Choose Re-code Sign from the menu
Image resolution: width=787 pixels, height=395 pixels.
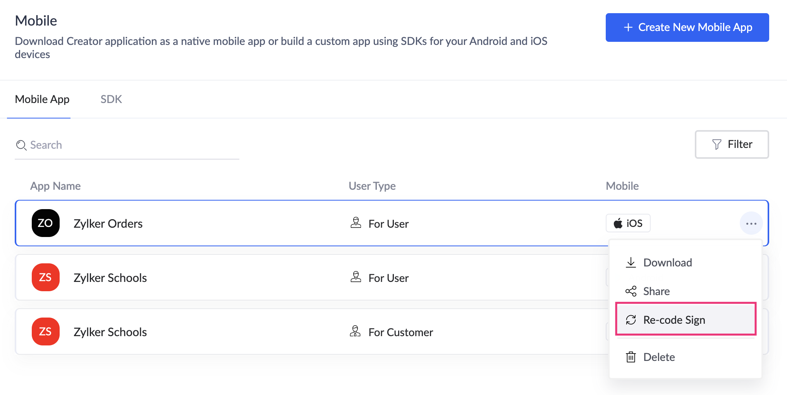click(x=674, y=319)
